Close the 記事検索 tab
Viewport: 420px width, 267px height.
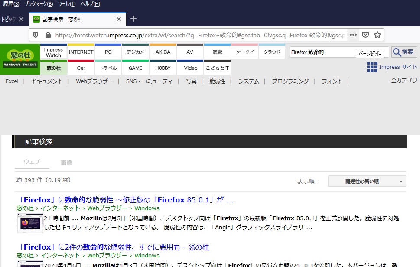pyautogui.click(x=119, y=19)
